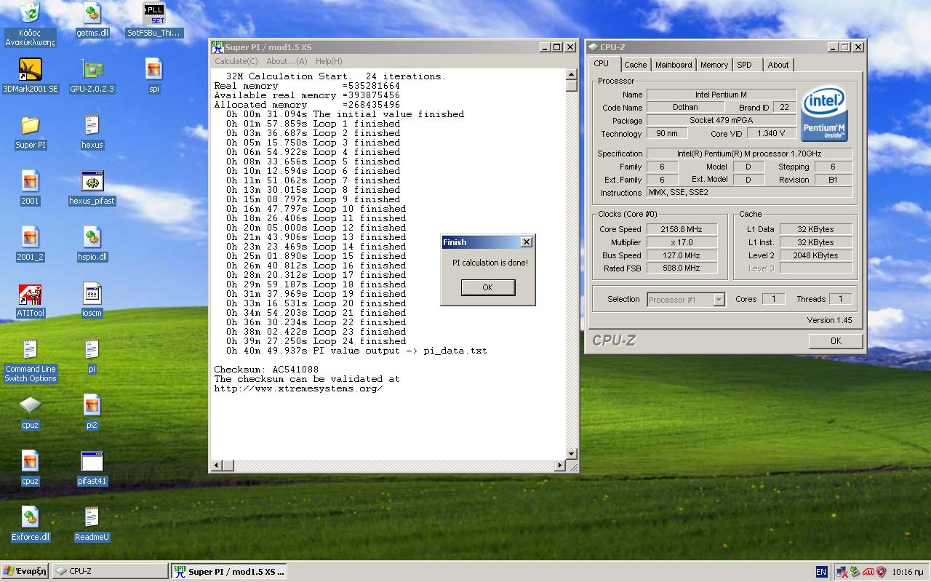Select the 2001_2 desktop icon
Screen dimensions: 931x582
(x=30, y=244)
